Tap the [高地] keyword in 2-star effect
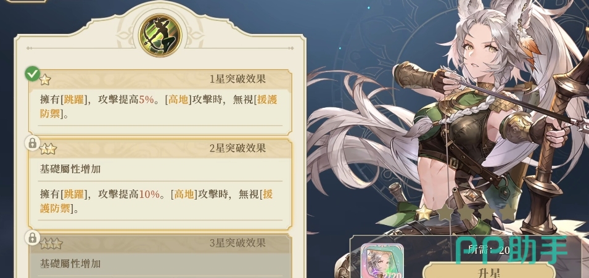Viewport: 589px width, 278px height. [x=184, y=194]
